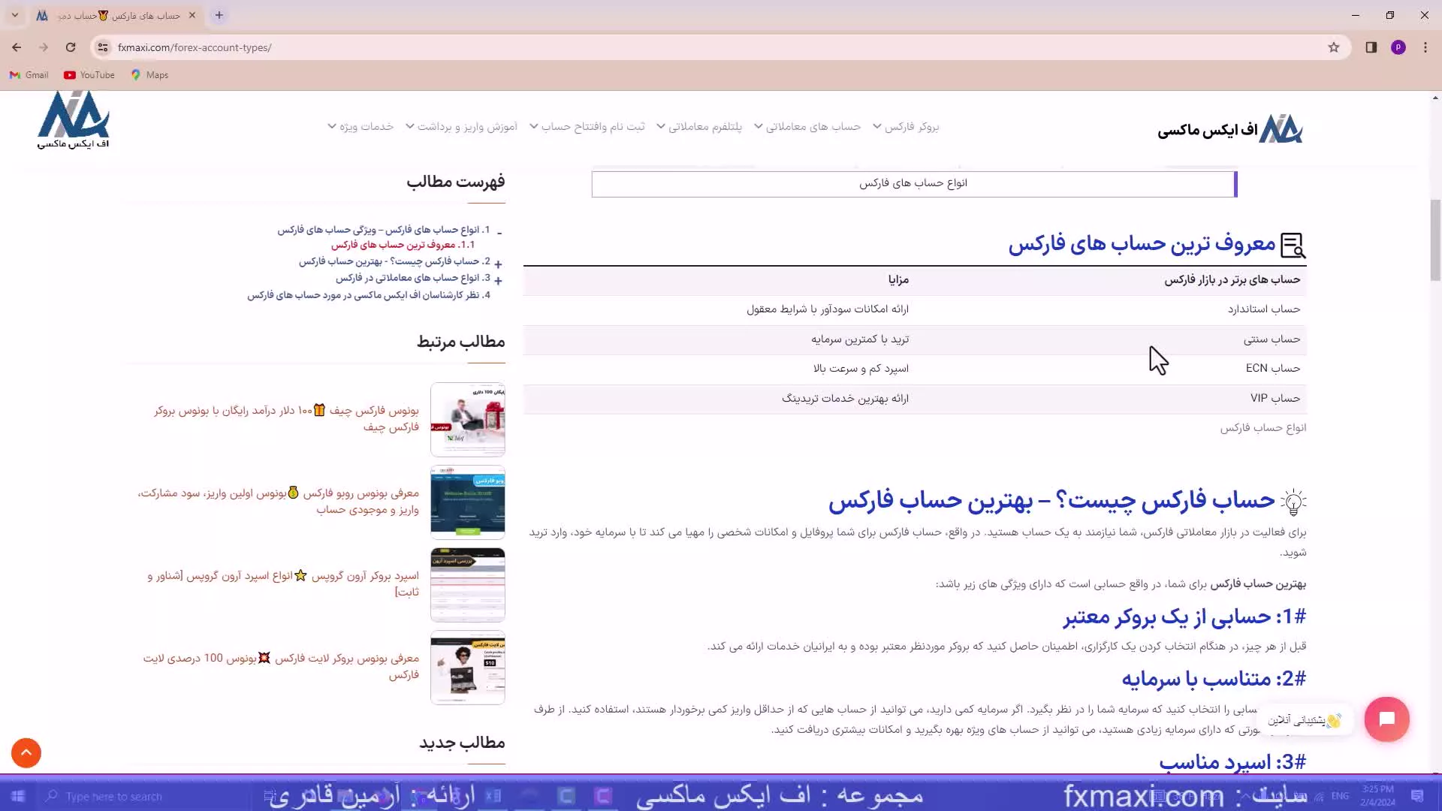Select table cell اسپرد کم و سرعت بالا
The width and height of the screenshot is (1442, 811).
coord(861,369)
